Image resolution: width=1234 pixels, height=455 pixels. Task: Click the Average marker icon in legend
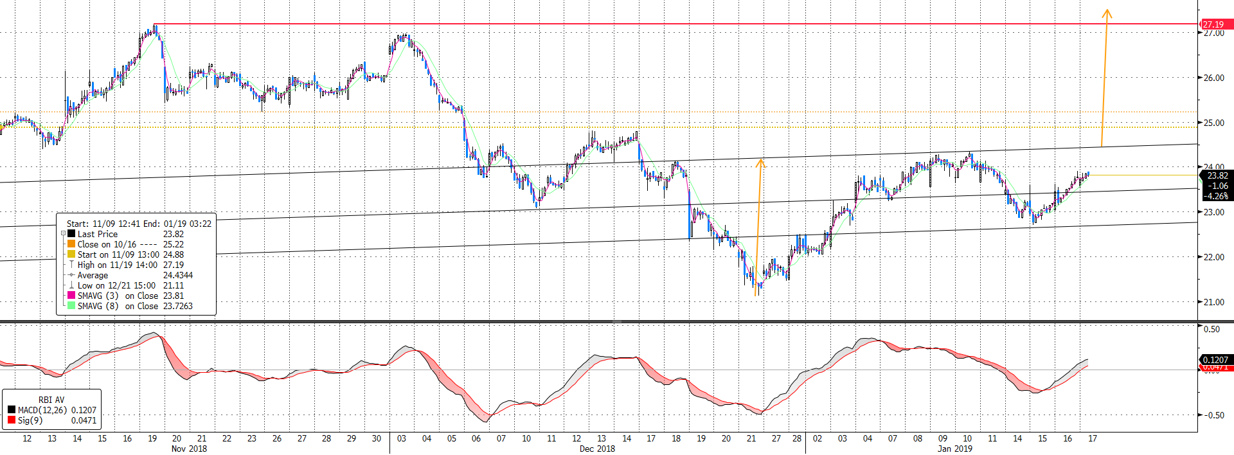(x=71, y=275)
